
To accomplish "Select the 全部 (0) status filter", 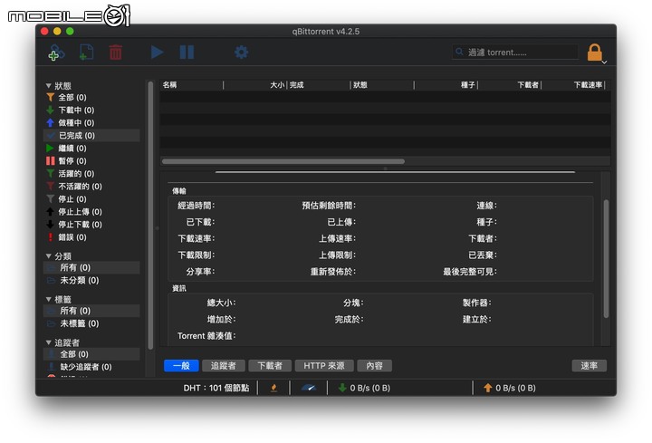I will pos(91,97).
